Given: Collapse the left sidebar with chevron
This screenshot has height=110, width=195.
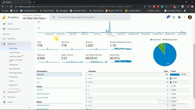Looking at the screenshot, I should click(29, 107).
